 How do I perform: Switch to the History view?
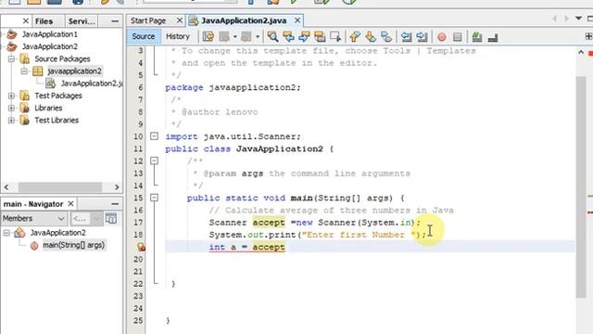tap(177, 37)
